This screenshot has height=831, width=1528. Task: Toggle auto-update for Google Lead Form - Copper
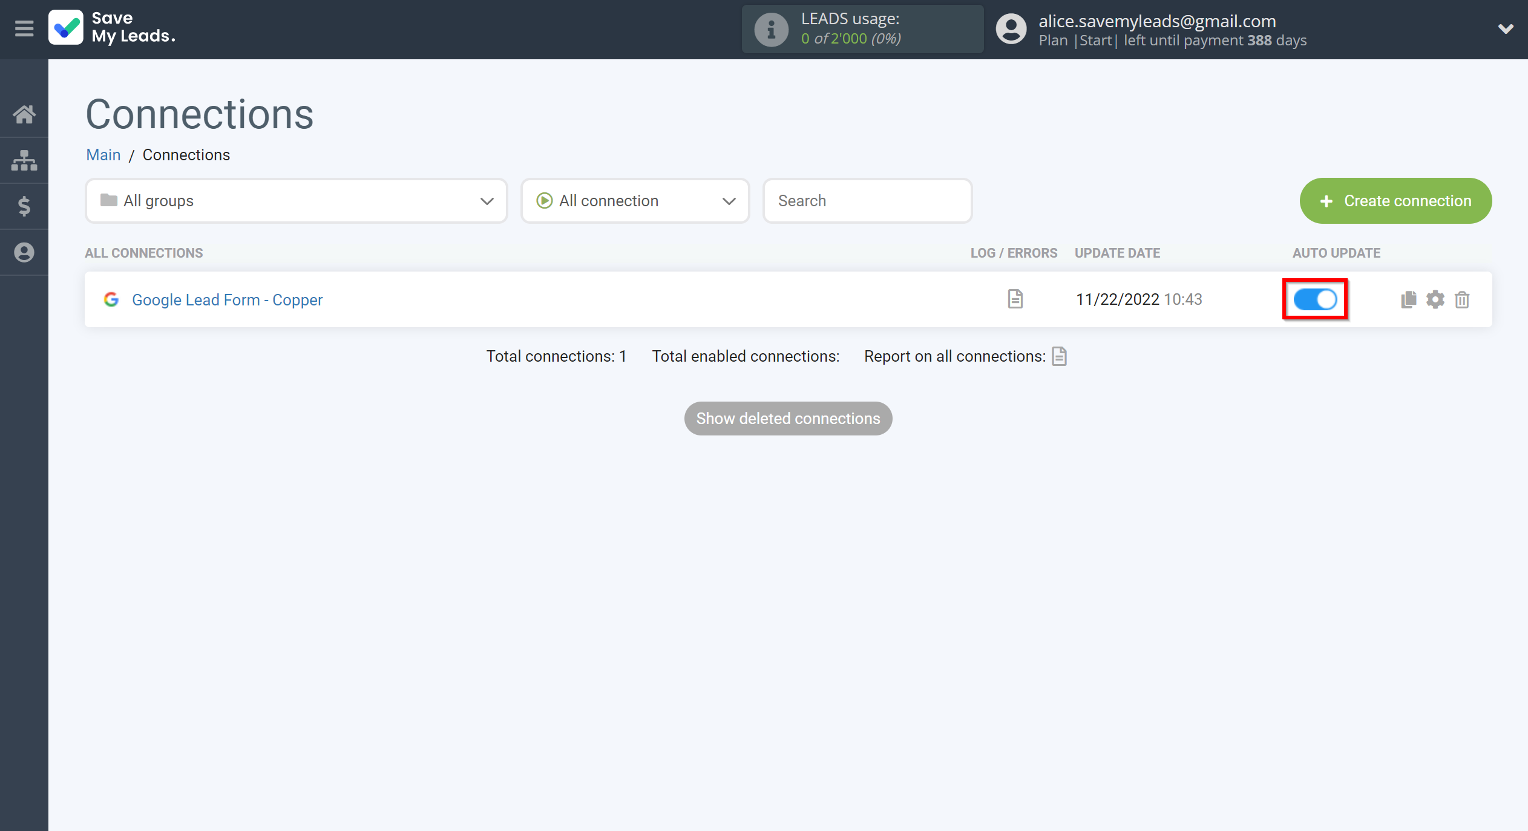(x=1316, y=299)
